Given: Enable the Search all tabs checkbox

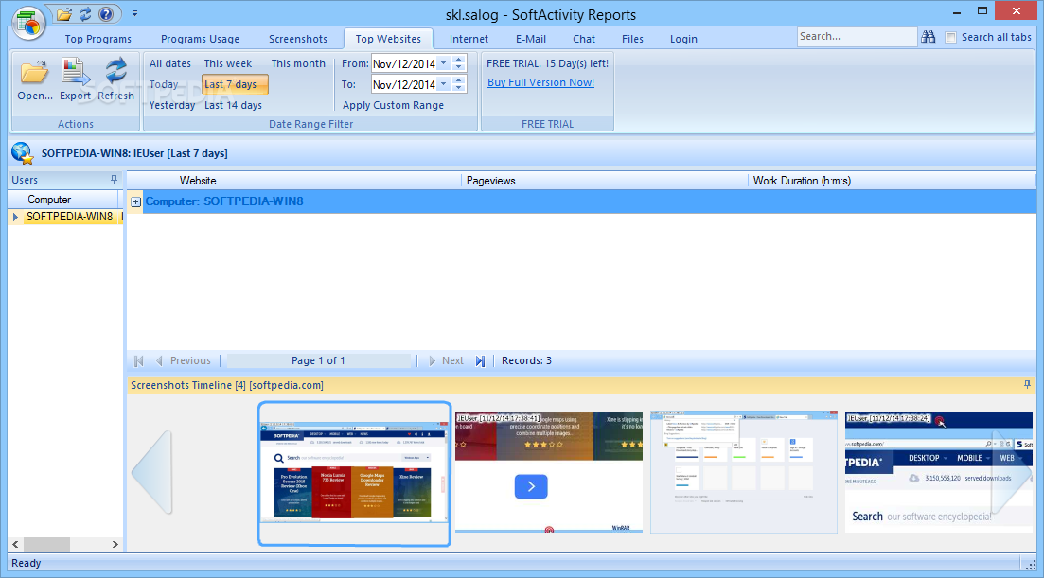Looking at the screenshot, I should (951, 38).
